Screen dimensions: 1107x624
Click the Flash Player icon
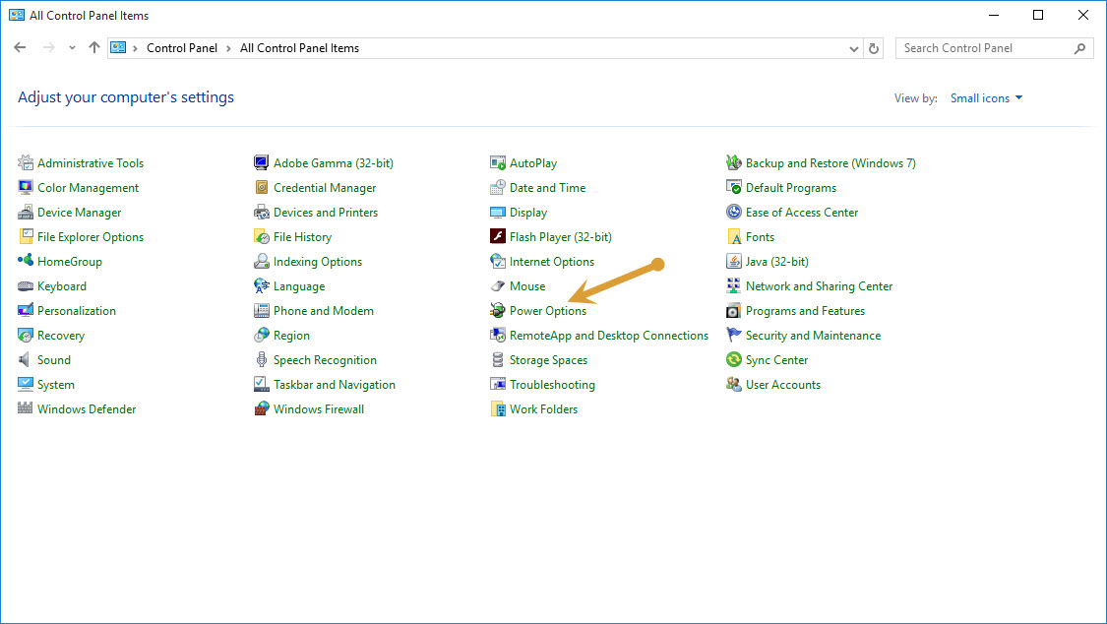tap(498, 236)
